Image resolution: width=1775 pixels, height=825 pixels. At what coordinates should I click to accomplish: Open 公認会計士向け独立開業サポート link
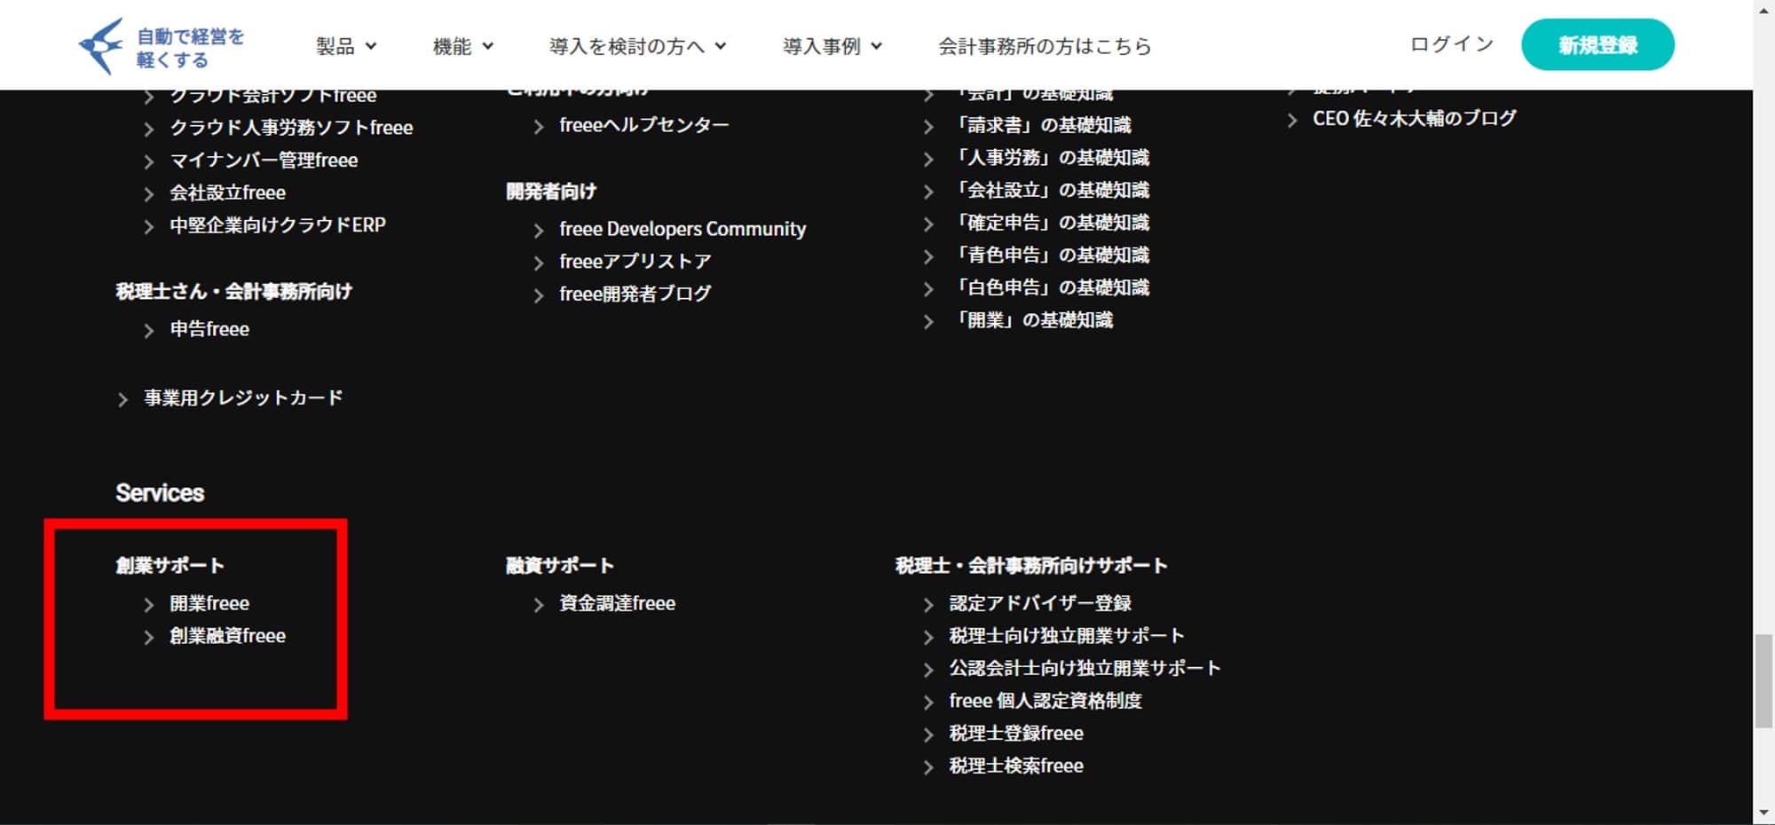pyautogui.click(x=1085, y=668)
